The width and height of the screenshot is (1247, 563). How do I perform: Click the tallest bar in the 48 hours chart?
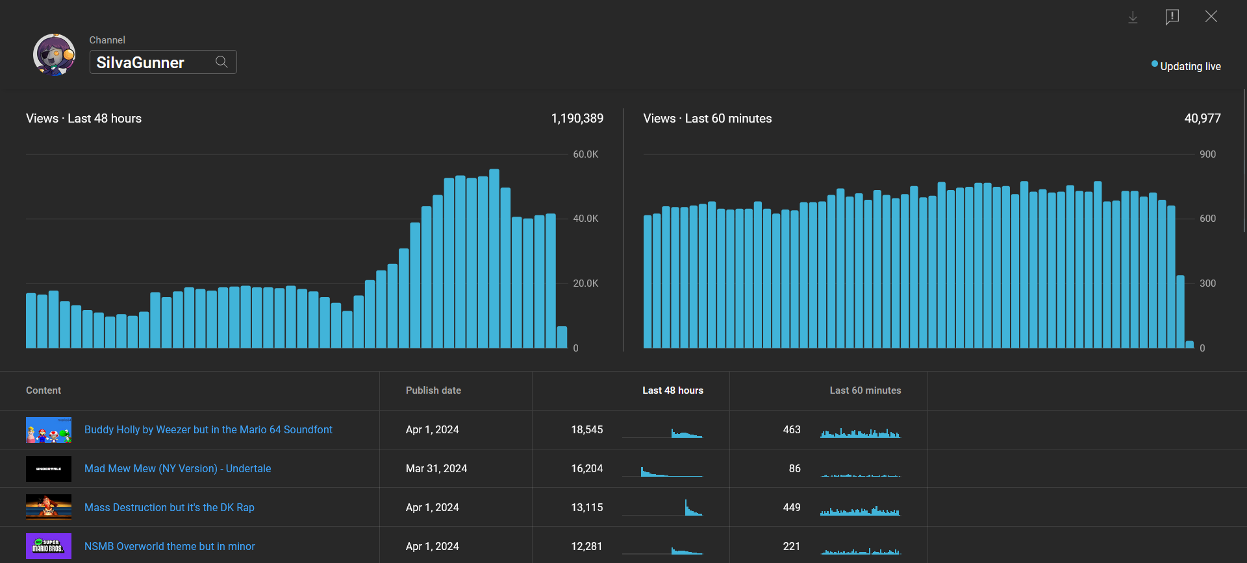[494, 259]
